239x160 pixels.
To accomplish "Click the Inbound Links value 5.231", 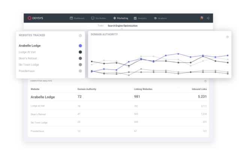I will click(202, 97).
